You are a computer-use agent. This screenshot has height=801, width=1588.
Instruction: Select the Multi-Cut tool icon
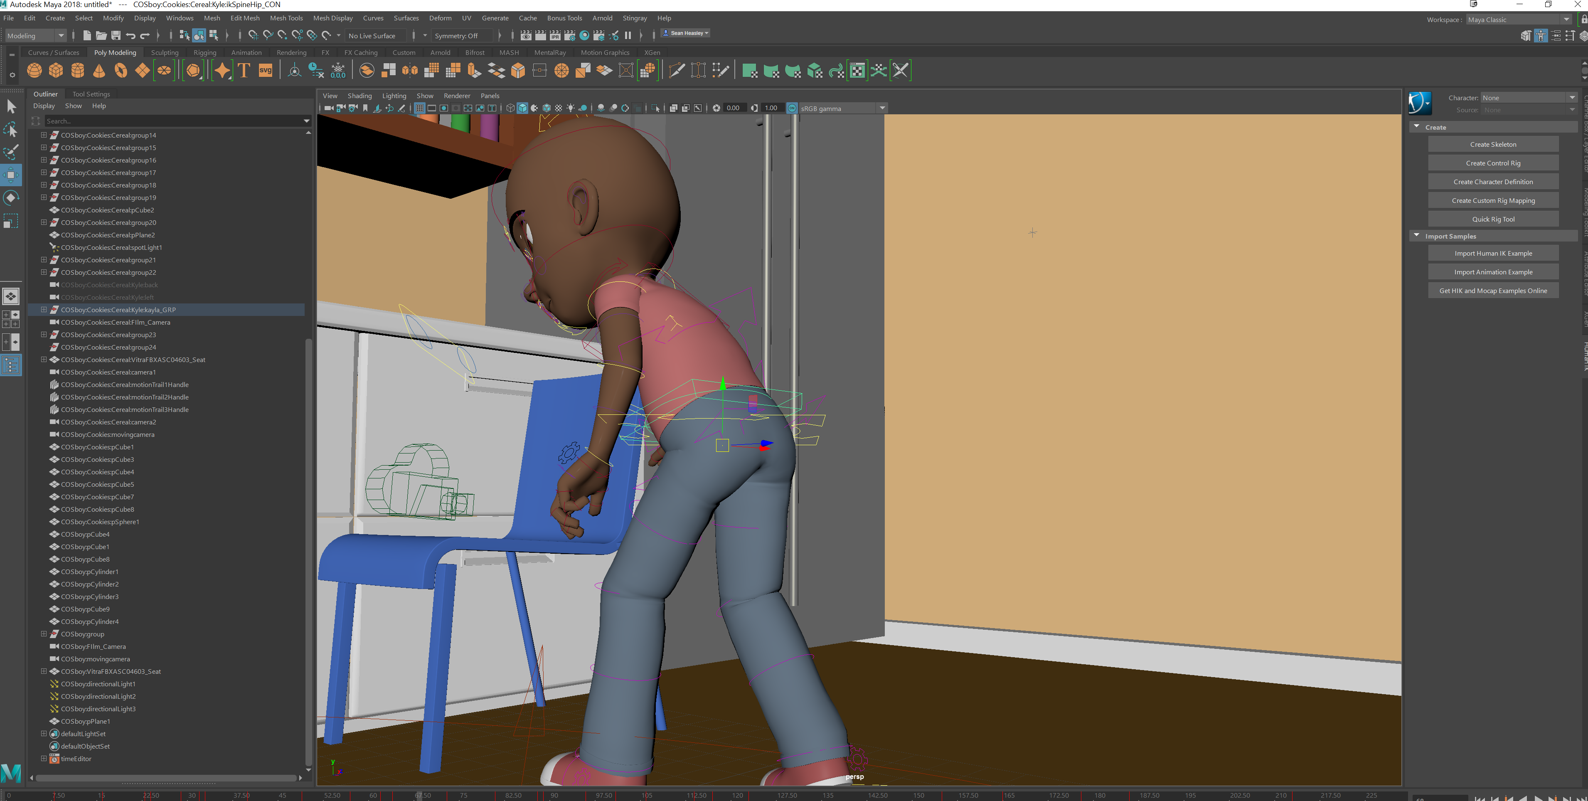pos(676,70)
